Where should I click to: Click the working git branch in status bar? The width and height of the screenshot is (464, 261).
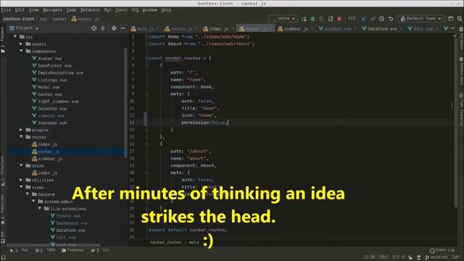click(436, 257)
